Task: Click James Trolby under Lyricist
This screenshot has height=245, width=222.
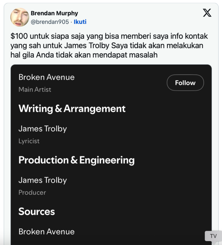Action: 43,129
